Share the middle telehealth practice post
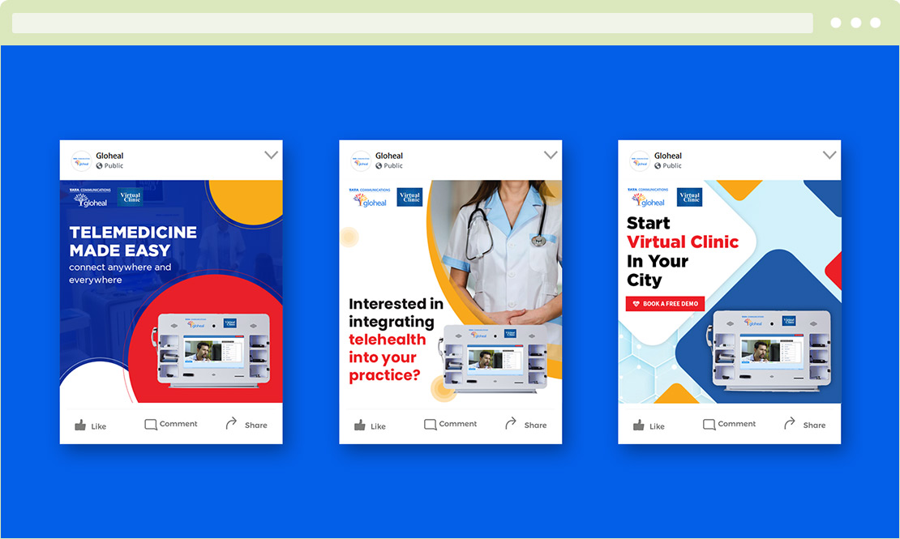 [x=511, y=423]
